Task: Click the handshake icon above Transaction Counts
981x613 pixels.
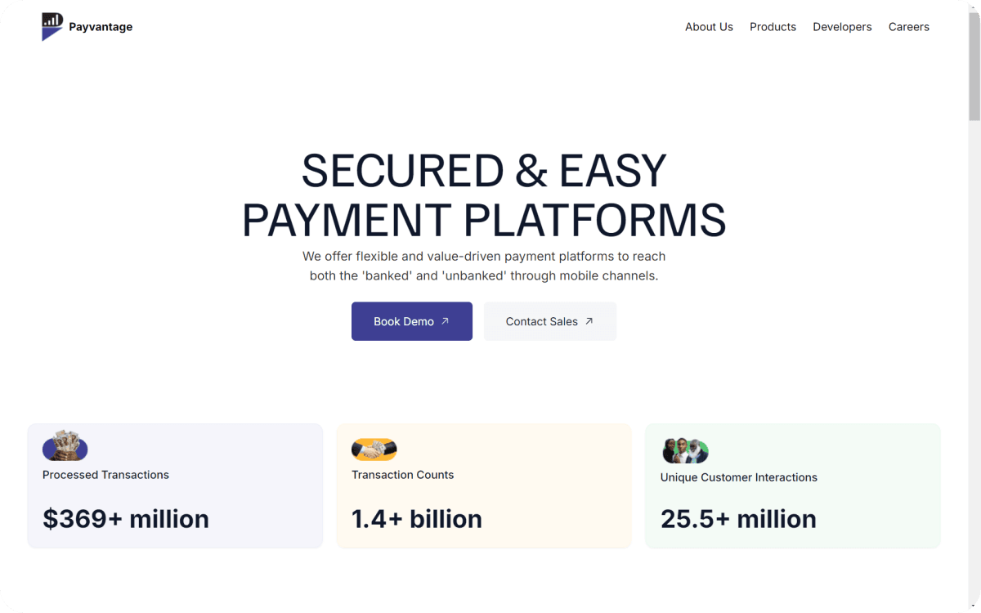Action: [x=374, y=448]
